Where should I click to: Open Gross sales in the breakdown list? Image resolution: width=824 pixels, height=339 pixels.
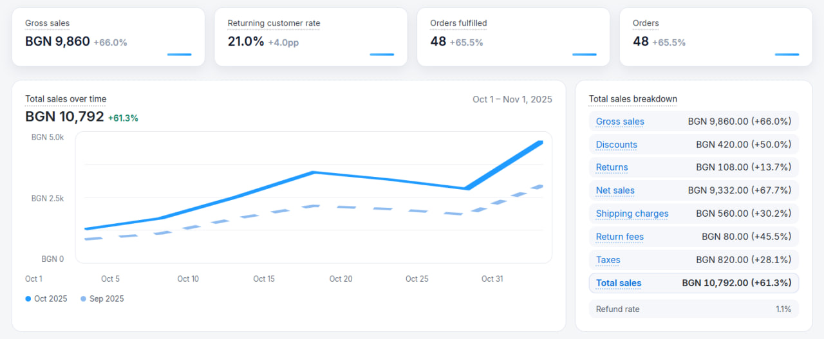(620, 122)
